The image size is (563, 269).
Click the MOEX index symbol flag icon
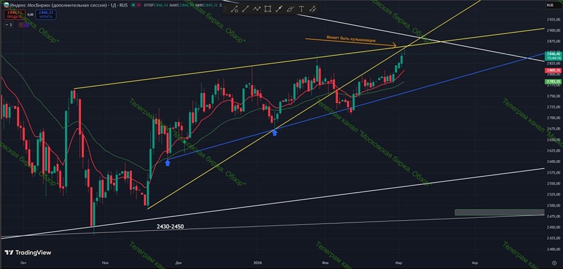point(6,6)
